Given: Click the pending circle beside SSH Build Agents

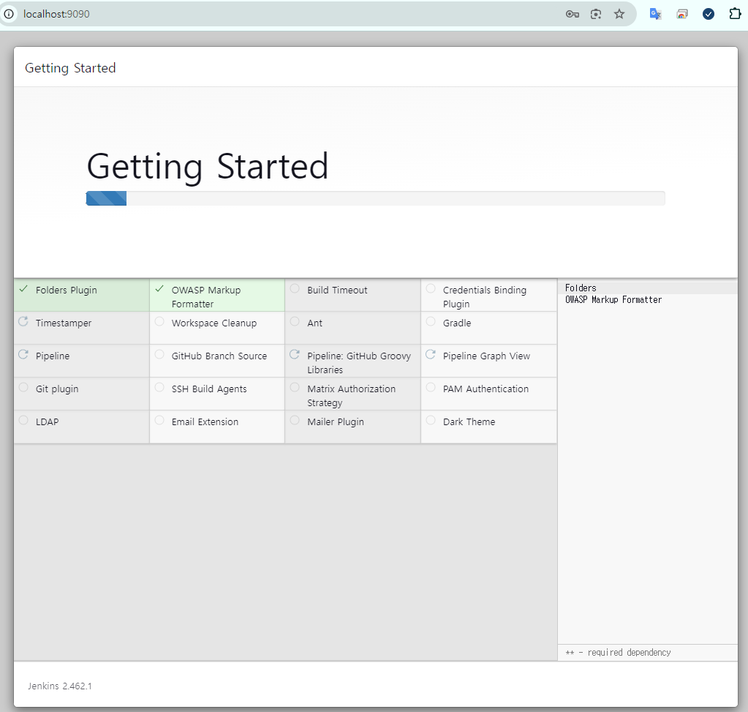Looking at the screenshot, I should tap(159, 388).
